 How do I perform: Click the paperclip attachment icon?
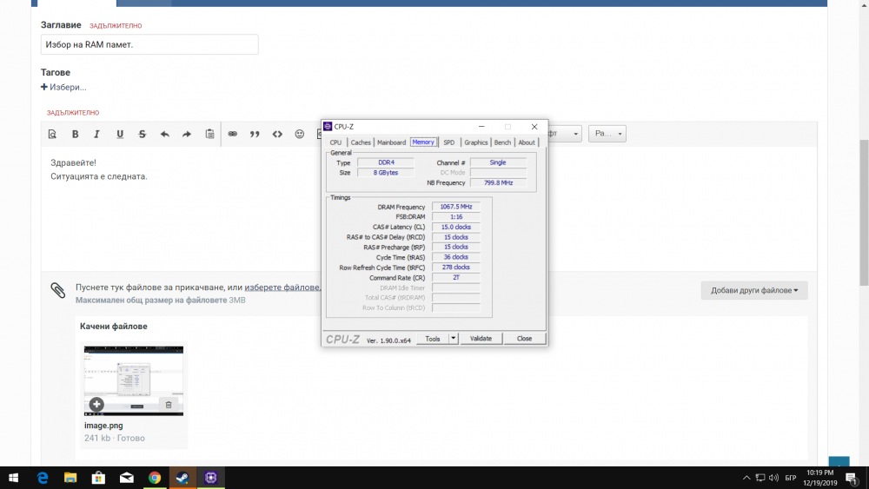58,289
